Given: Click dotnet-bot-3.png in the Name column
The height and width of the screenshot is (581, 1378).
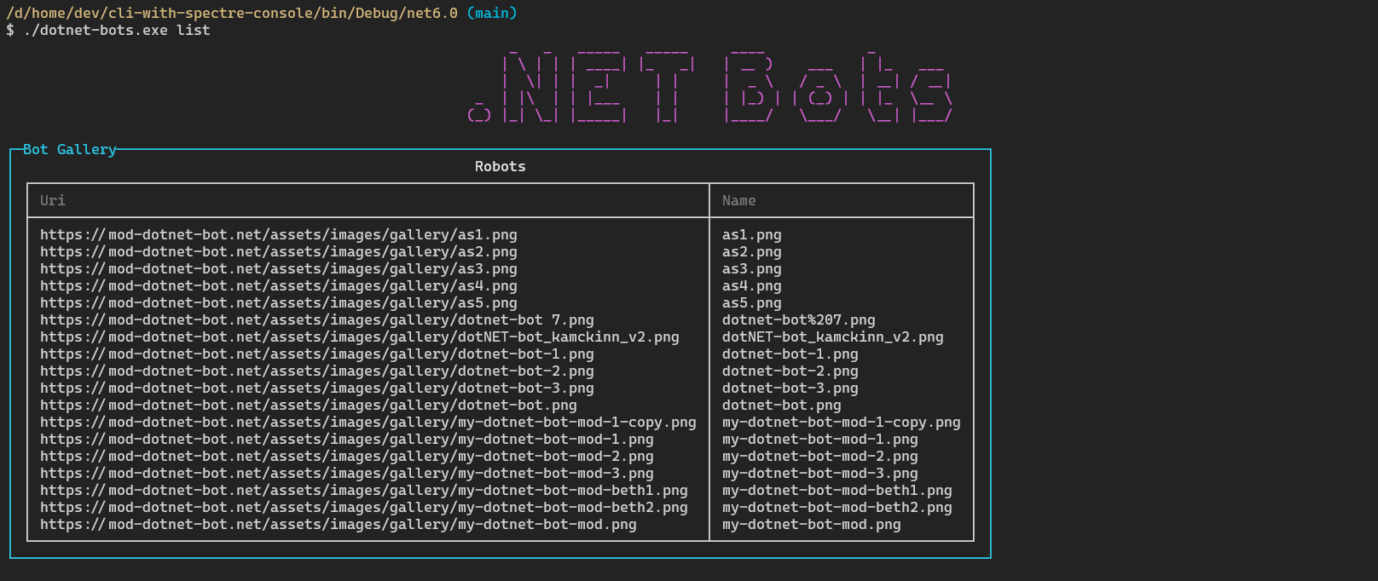Looking at the screenshot, I should pos(790,388).
